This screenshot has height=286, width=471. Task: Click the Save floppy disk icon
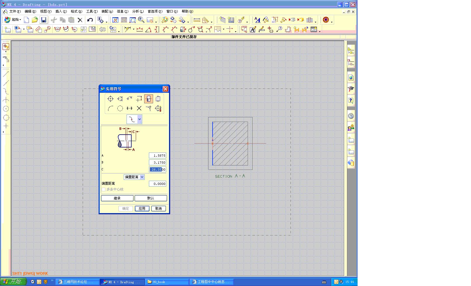tap(44, 20)
